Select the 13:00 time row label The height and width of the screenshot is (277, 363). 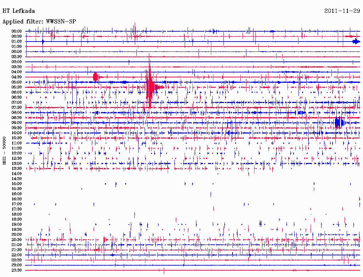pos(17,164)
